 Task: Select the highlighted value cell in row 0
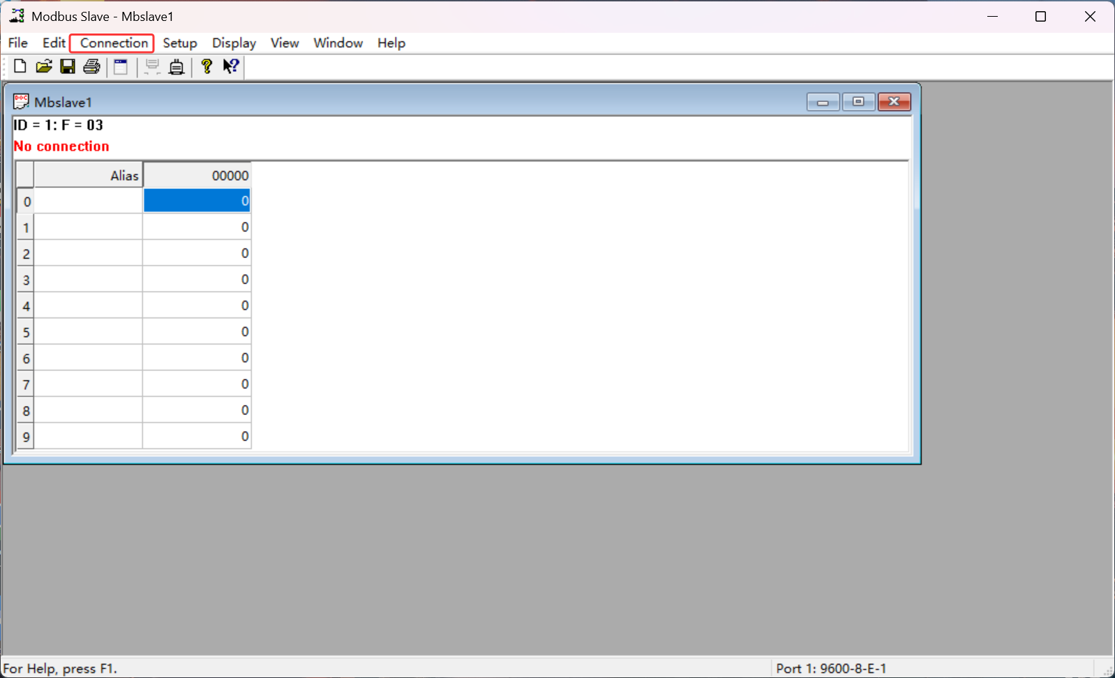tap(197, 201)
